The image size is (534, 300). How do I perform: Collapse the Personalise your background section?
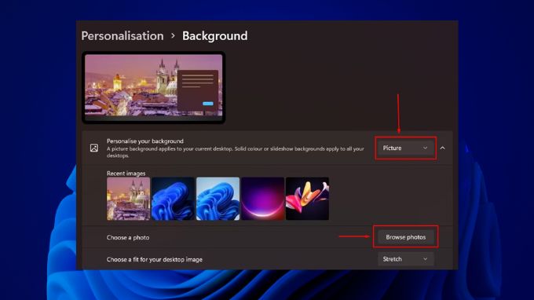pos(442,148)
